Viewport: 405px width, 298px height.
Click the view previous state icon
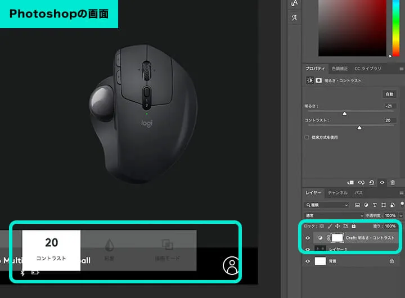[x=361, y=182]
